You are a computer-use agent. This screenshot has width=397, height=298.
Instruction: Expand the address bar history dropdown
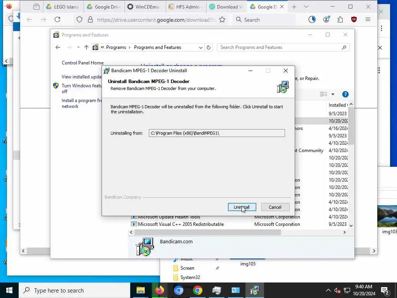click(x=200, y=47)
